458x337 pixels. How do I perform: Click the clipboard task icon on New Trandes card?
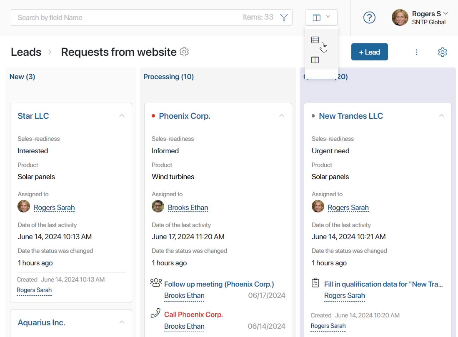315,283
